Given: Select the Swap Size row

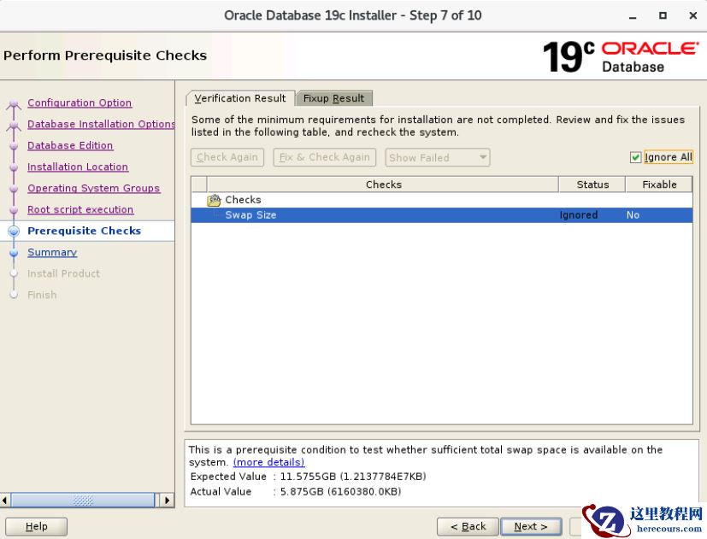Looking at the screenshot, I should [442, 215].
